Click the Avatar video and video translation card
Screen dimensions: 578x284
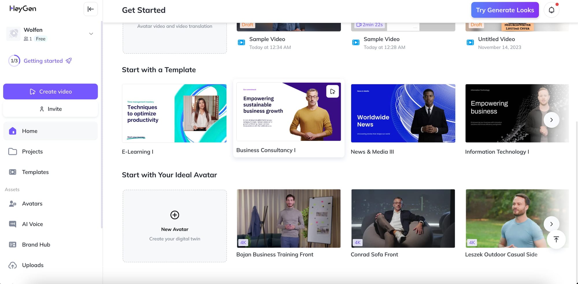(175, 38)
